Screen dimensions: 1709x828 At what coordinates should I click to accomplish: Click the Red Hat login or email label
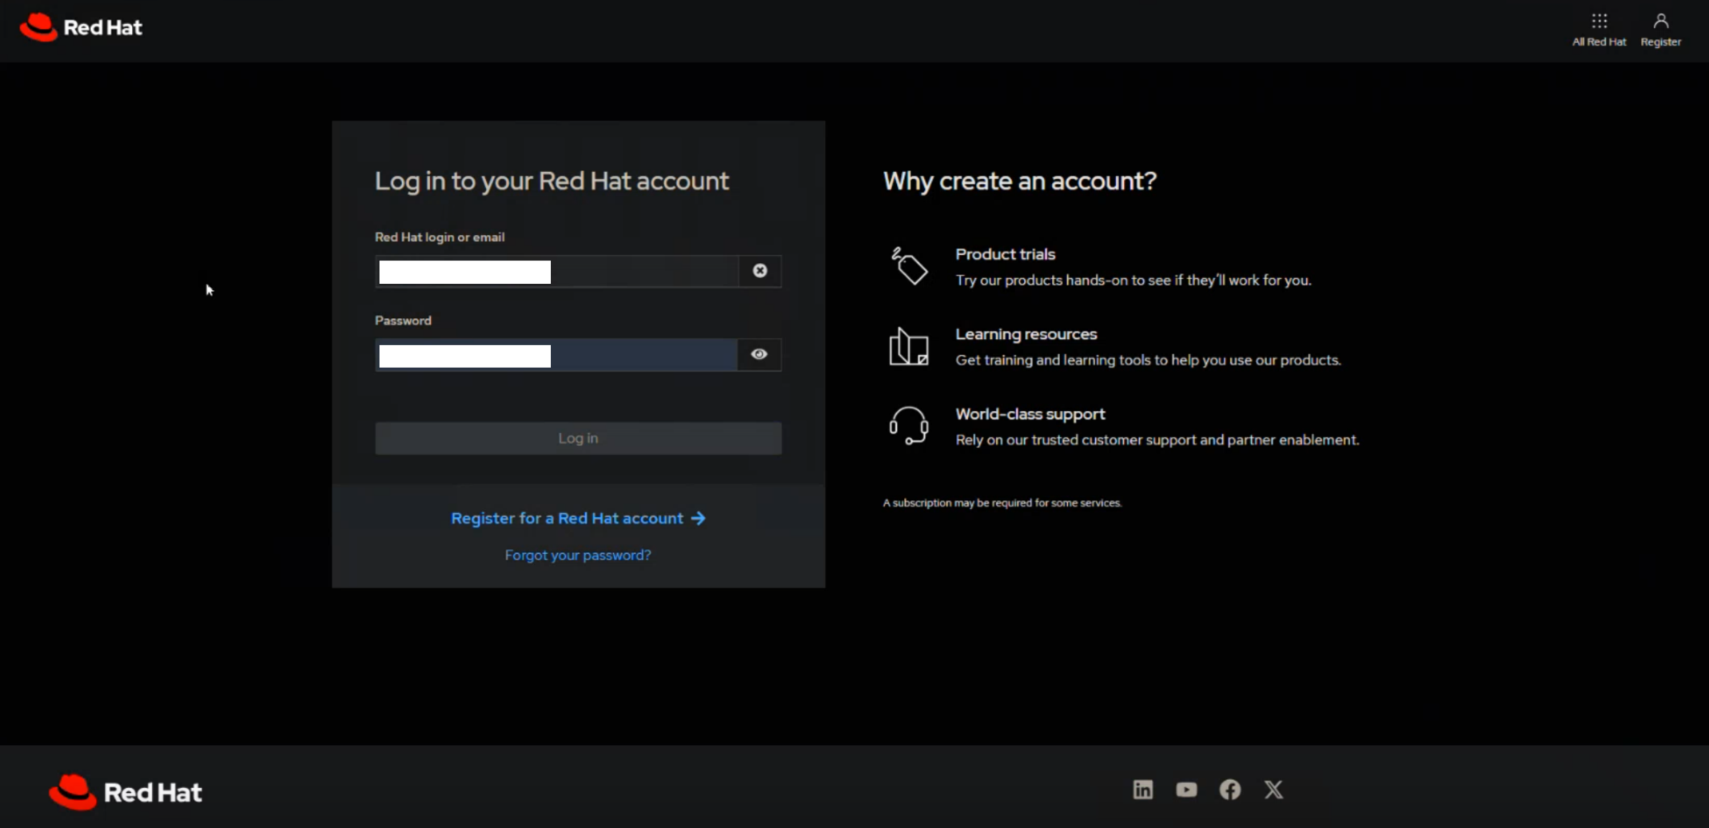(x=440, y=237)
